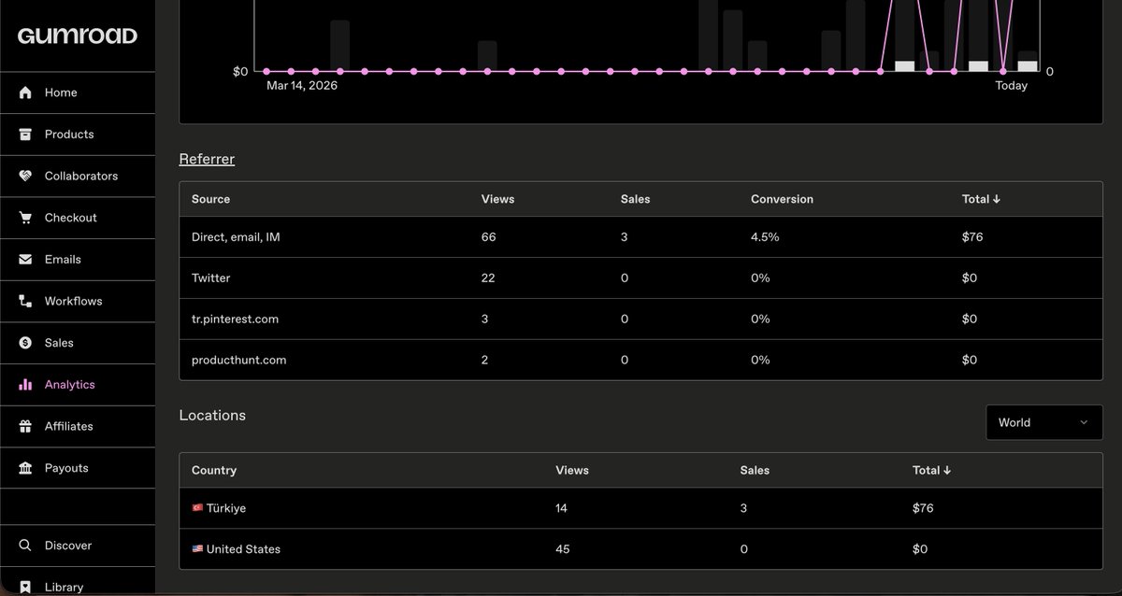
Task: Click the $76 total for Direct
Action: pos(972,237)
